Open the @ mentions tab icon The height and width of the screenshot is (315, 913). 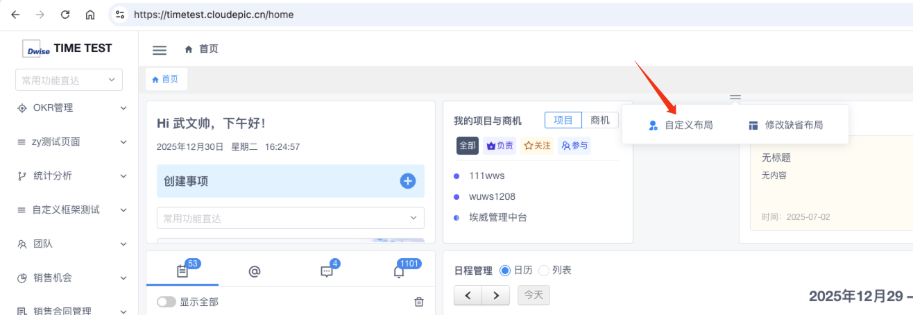point(254,272)
